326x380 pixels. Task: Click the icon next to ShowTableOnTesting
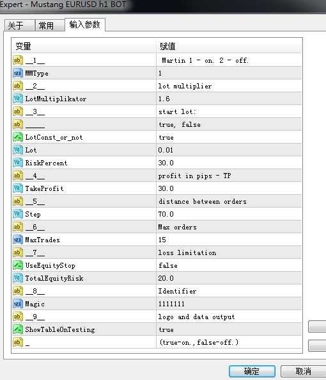point(18,329)
